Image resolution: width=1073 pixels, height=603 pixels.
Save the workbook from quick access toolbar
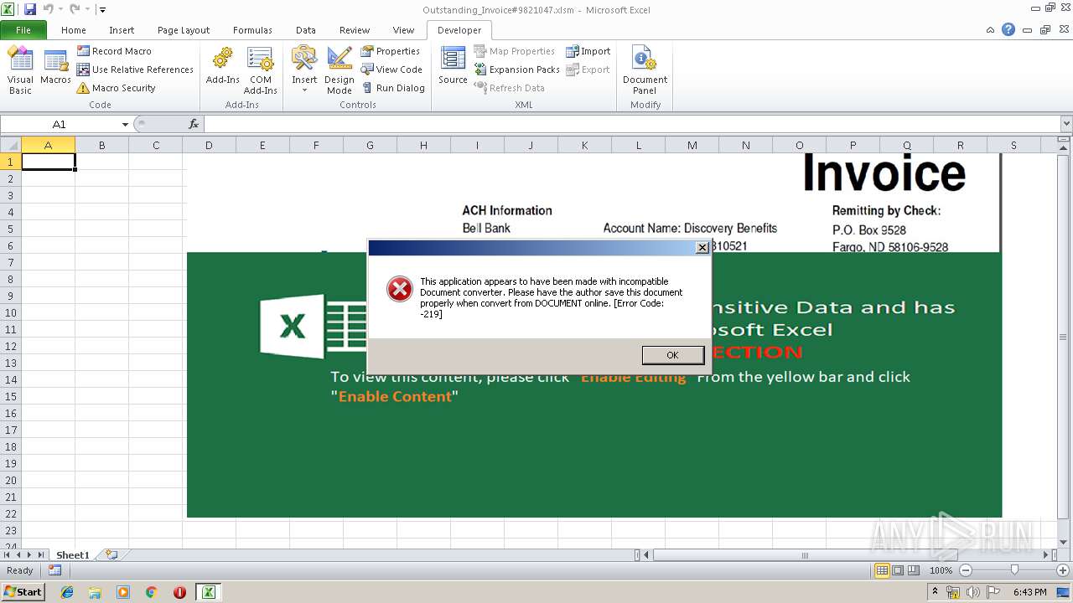click(x=30, y=9)
